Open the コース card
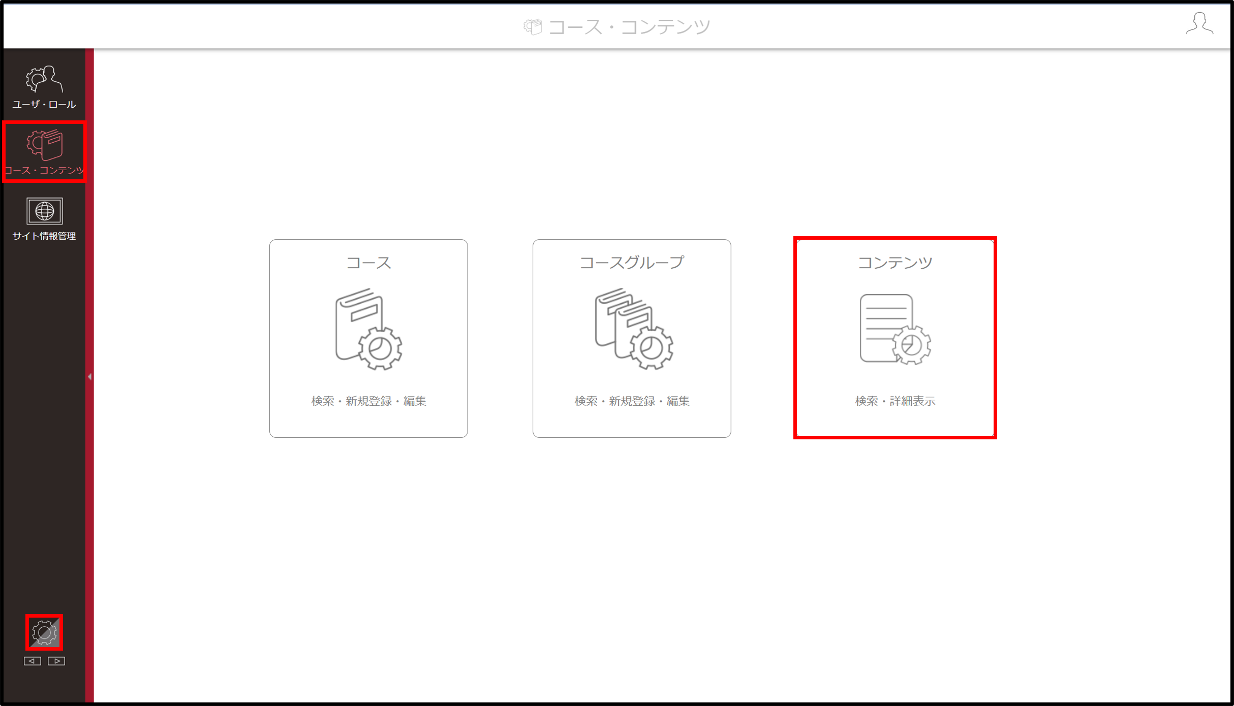 pos(368,338)
